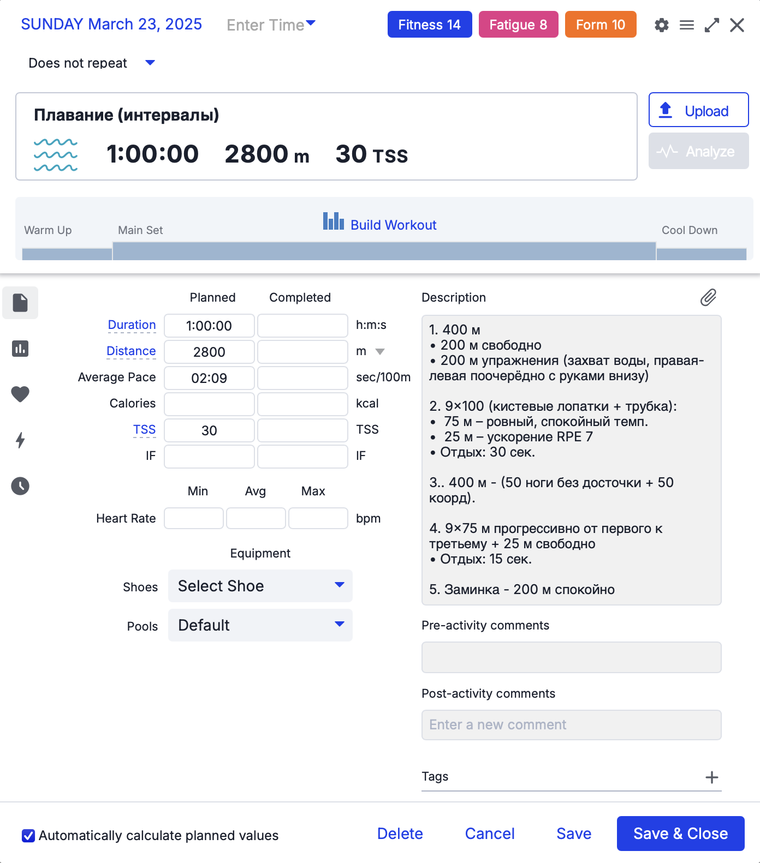Open the Pools Default dropdown

coord(260,625)
